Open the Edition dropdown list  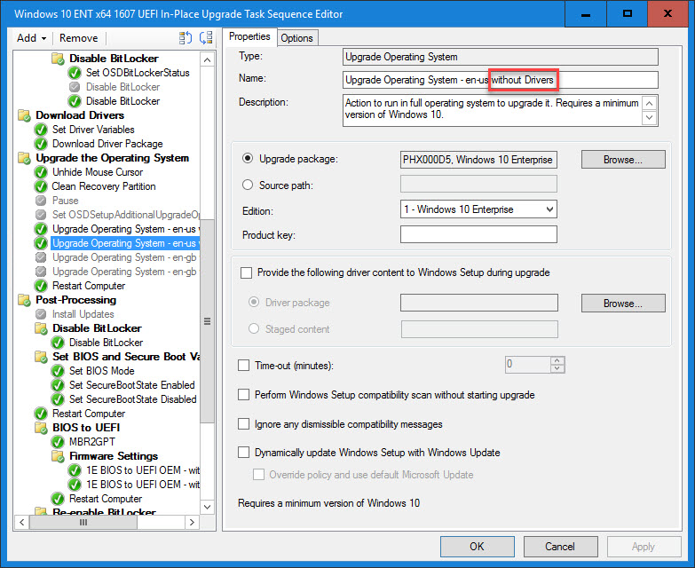click(478, 209)
